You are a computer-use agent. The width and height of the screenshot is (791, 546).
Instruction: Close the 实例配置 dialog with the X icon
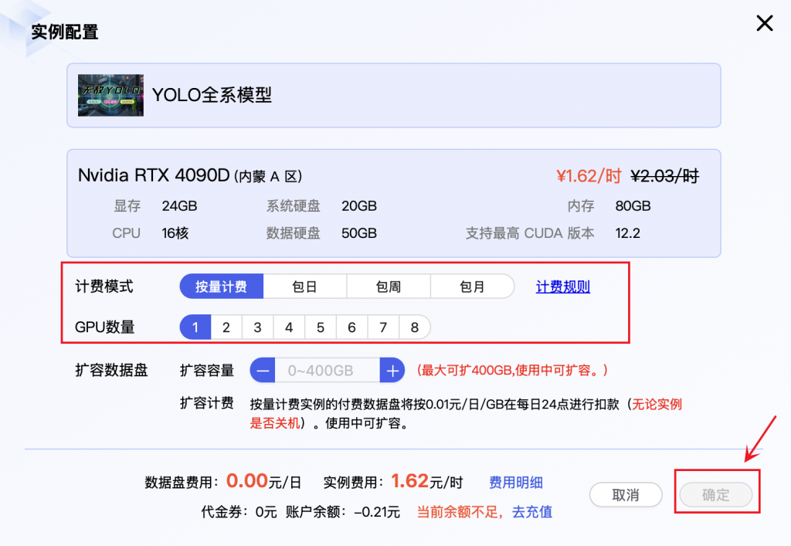click(764, 23)
